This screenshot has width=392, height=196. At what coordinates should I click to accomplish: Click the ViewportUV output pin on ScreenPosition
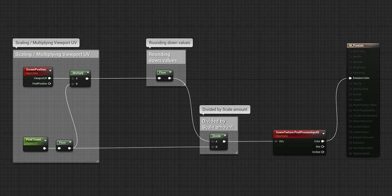(x=50, y=78)
